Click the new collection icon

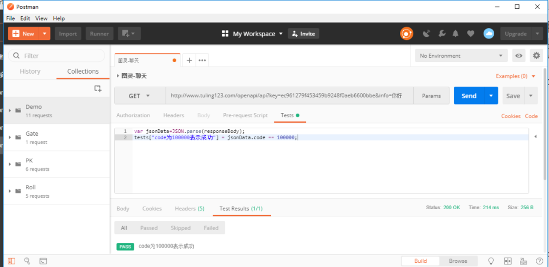[98, 88]
